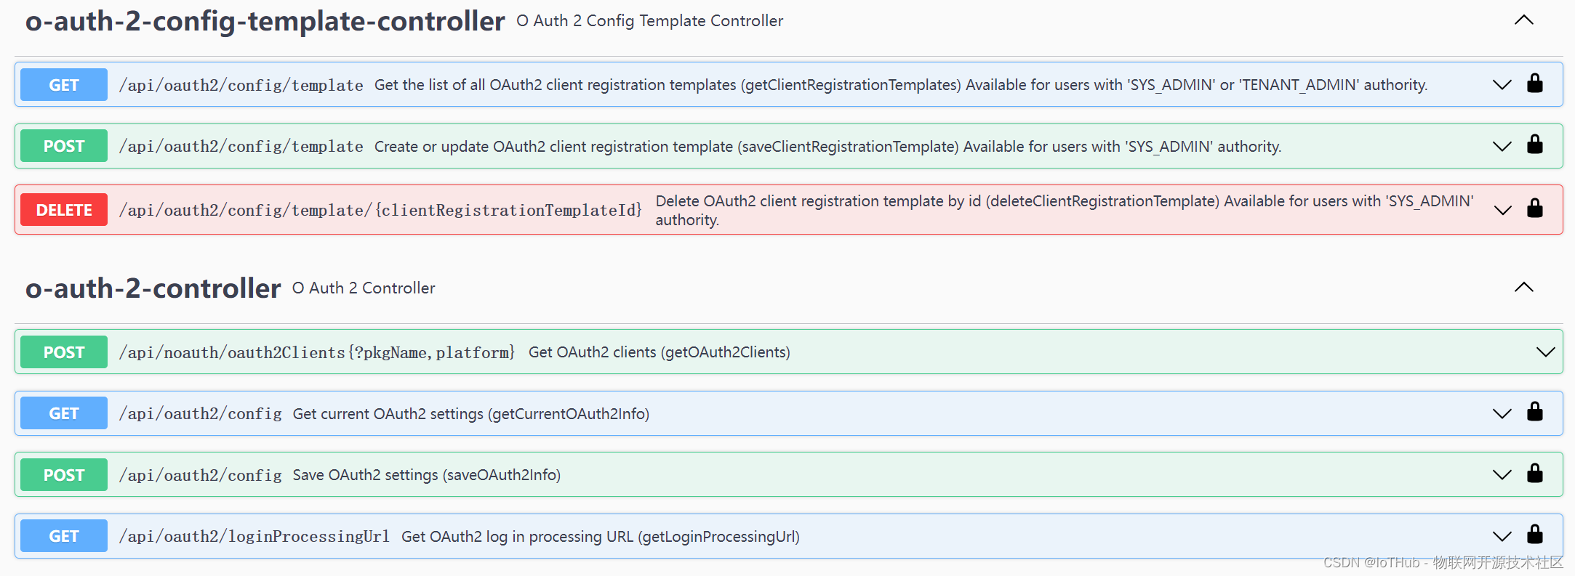
Task: Expand GET /api/oauth2/config/template chevron
Action: coord(1502,85)
